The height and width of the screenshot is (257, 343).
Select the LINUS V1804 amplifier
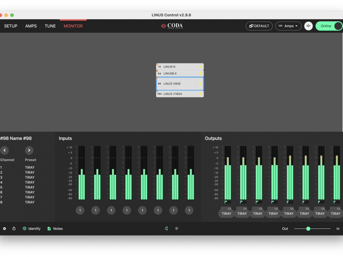(180, 94)
